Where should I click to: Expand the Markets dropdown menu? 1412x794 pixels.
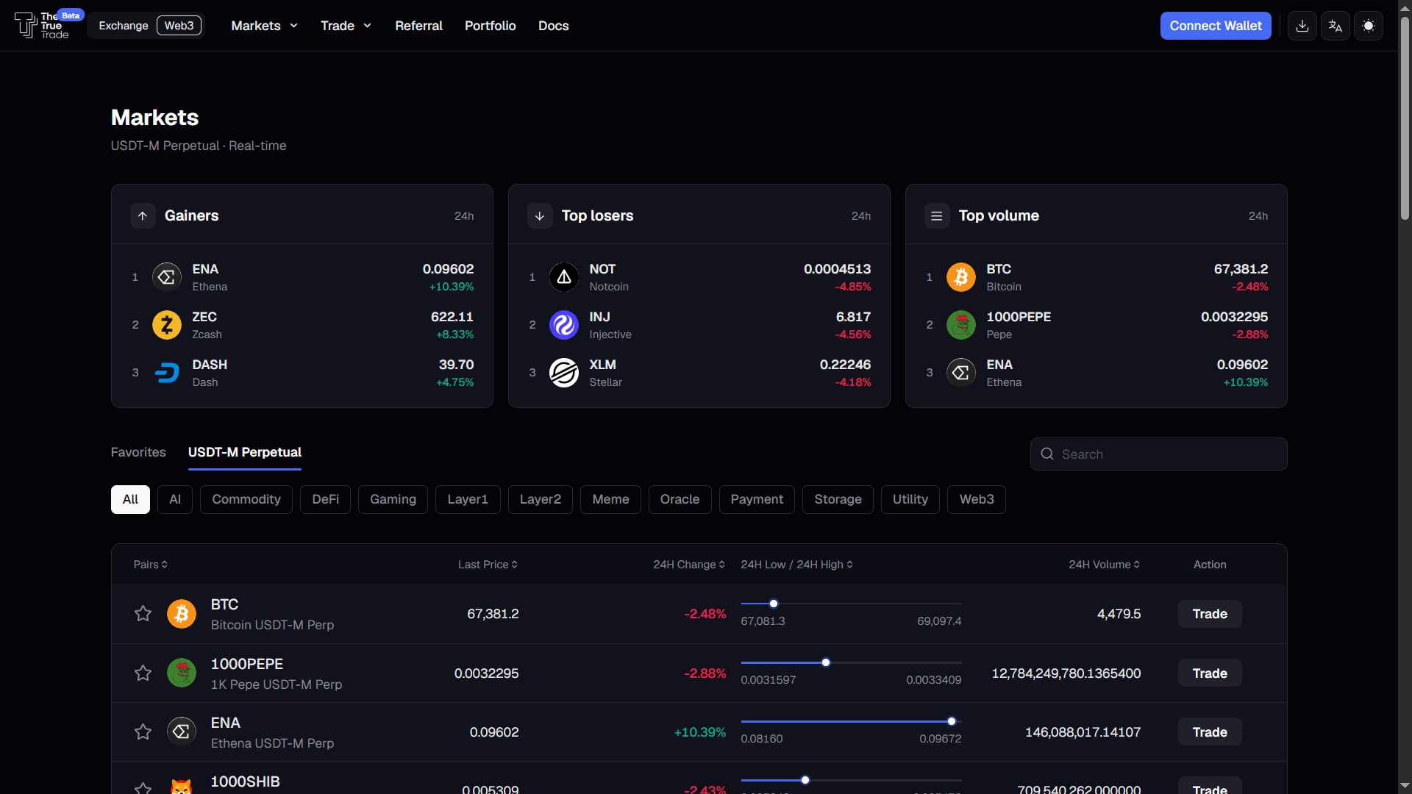pos(264,26)
